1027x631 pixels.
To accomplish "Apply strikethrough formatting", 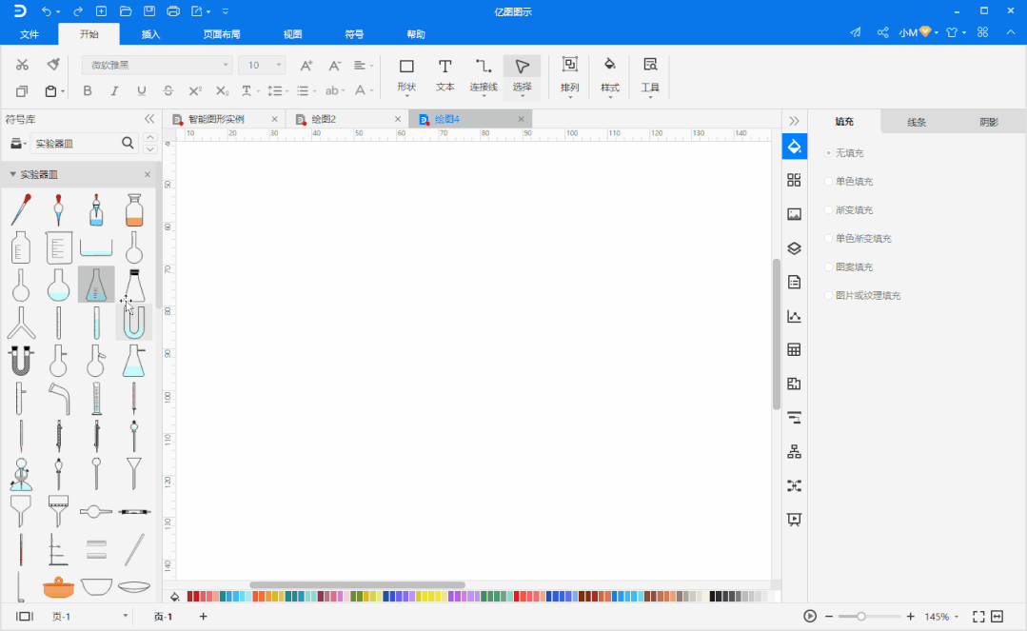I will pos(168,91).
